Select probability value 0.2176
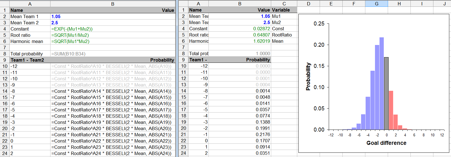The height and width of the screenshot is (157, 451). pos(240,134)
